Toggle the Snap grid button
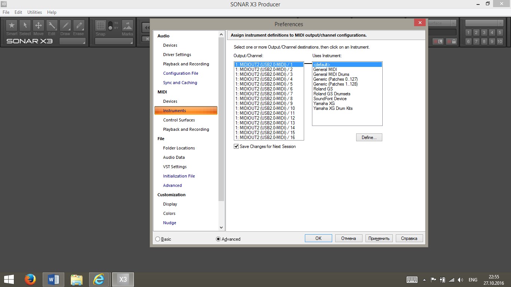 point(100,25)
